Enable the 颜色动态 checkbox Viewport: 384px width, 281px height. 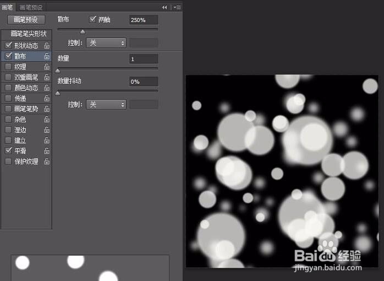[8, 88]
